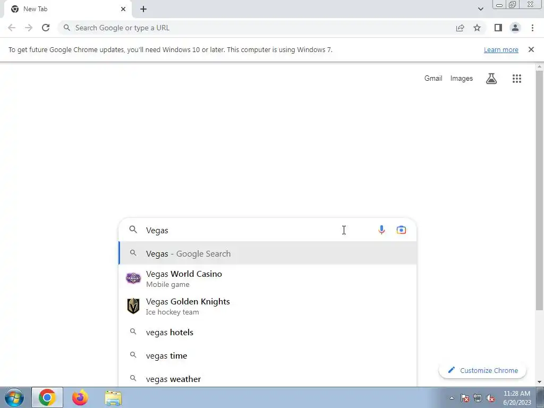Open the Chrome profile avatar
Screen dimensions: 544x408
(x=515, y=28)
